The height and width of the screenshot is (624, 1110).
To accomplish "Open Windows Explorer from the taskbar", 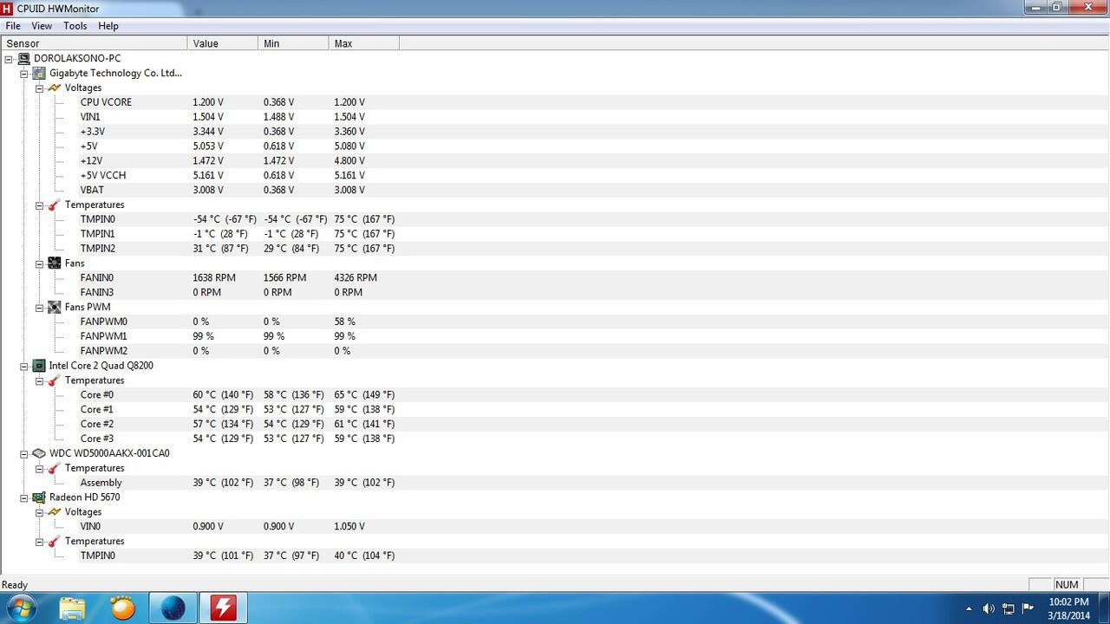I will click(72, 608).
